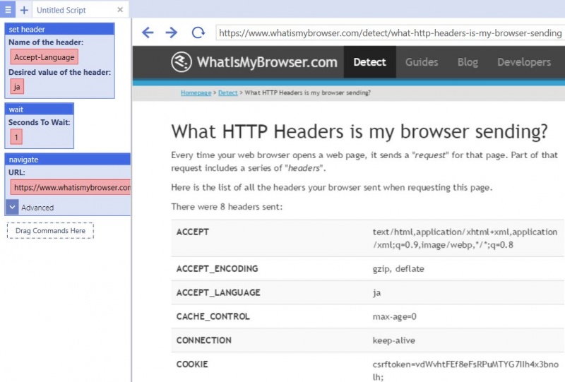Image resolution: width=565 pixels, height=382 pixels.
Task: Edit the Seconds To Wait value field
Action: [x=16, y=137]
